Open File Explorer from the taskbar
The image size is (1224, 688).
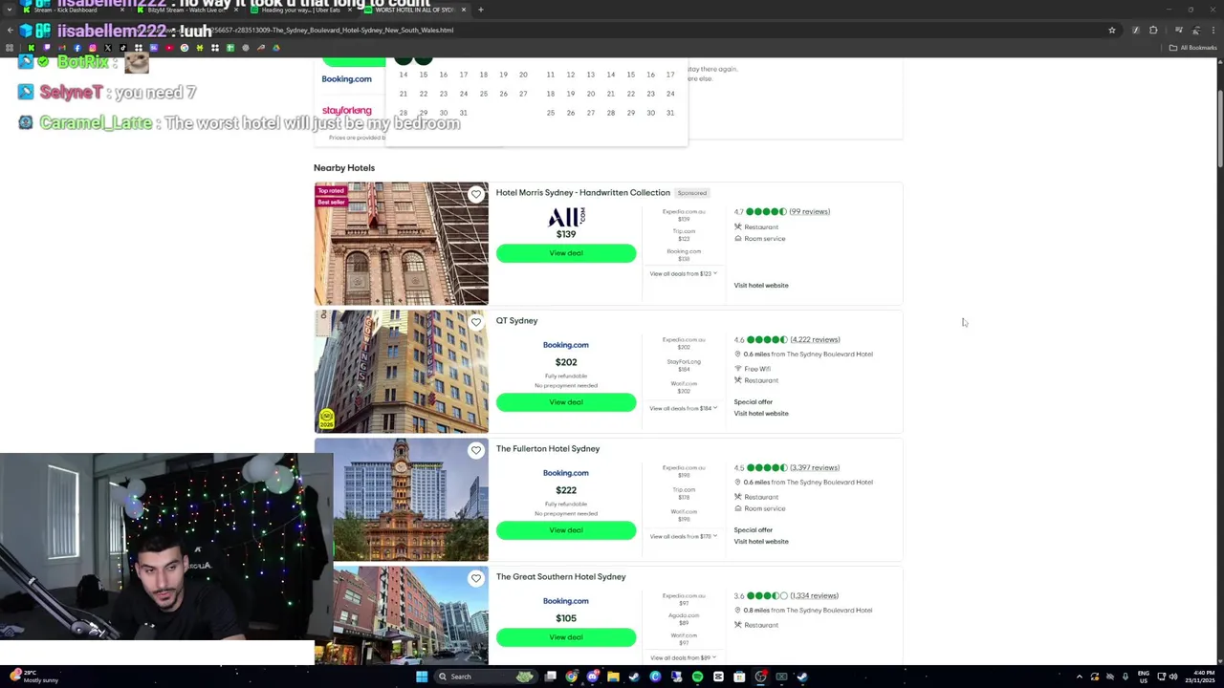(x=613, y=677)
